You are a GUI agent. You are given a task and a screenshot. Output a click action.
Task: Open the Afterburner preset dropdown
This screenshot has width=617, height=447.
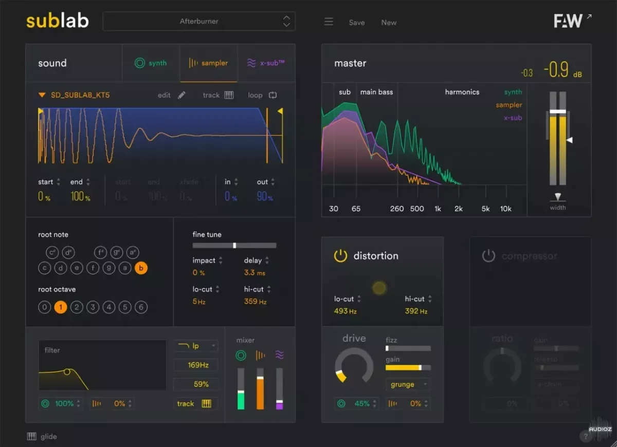199,21
